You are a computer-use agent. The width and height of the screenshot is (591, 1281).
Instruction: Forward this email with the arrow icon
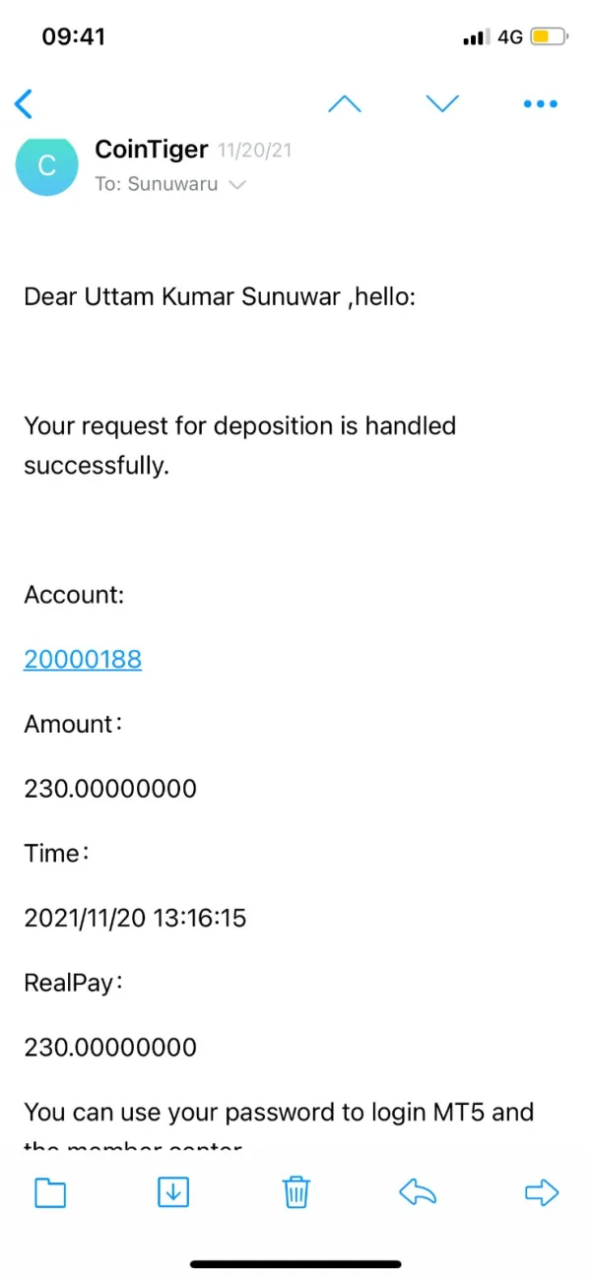click(541, 1193)
